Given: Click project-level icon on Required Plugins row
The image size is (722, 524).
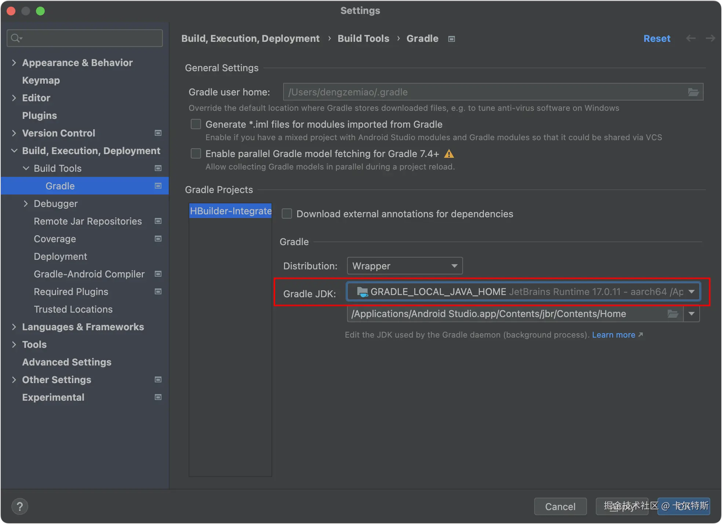Looking at the screenshot, I should tap(158, 292).
